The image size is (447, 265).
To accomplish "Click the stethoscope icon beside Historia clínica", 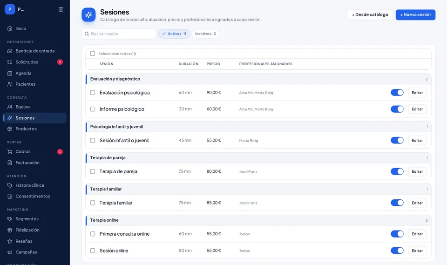I will coord(10,185).
